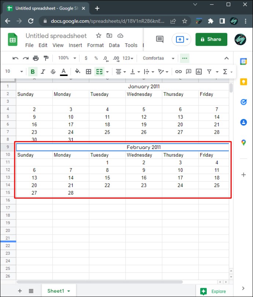Create a filter with funnel icon
The height and width of the screenshot is (297, 253).
coord(209,72)
